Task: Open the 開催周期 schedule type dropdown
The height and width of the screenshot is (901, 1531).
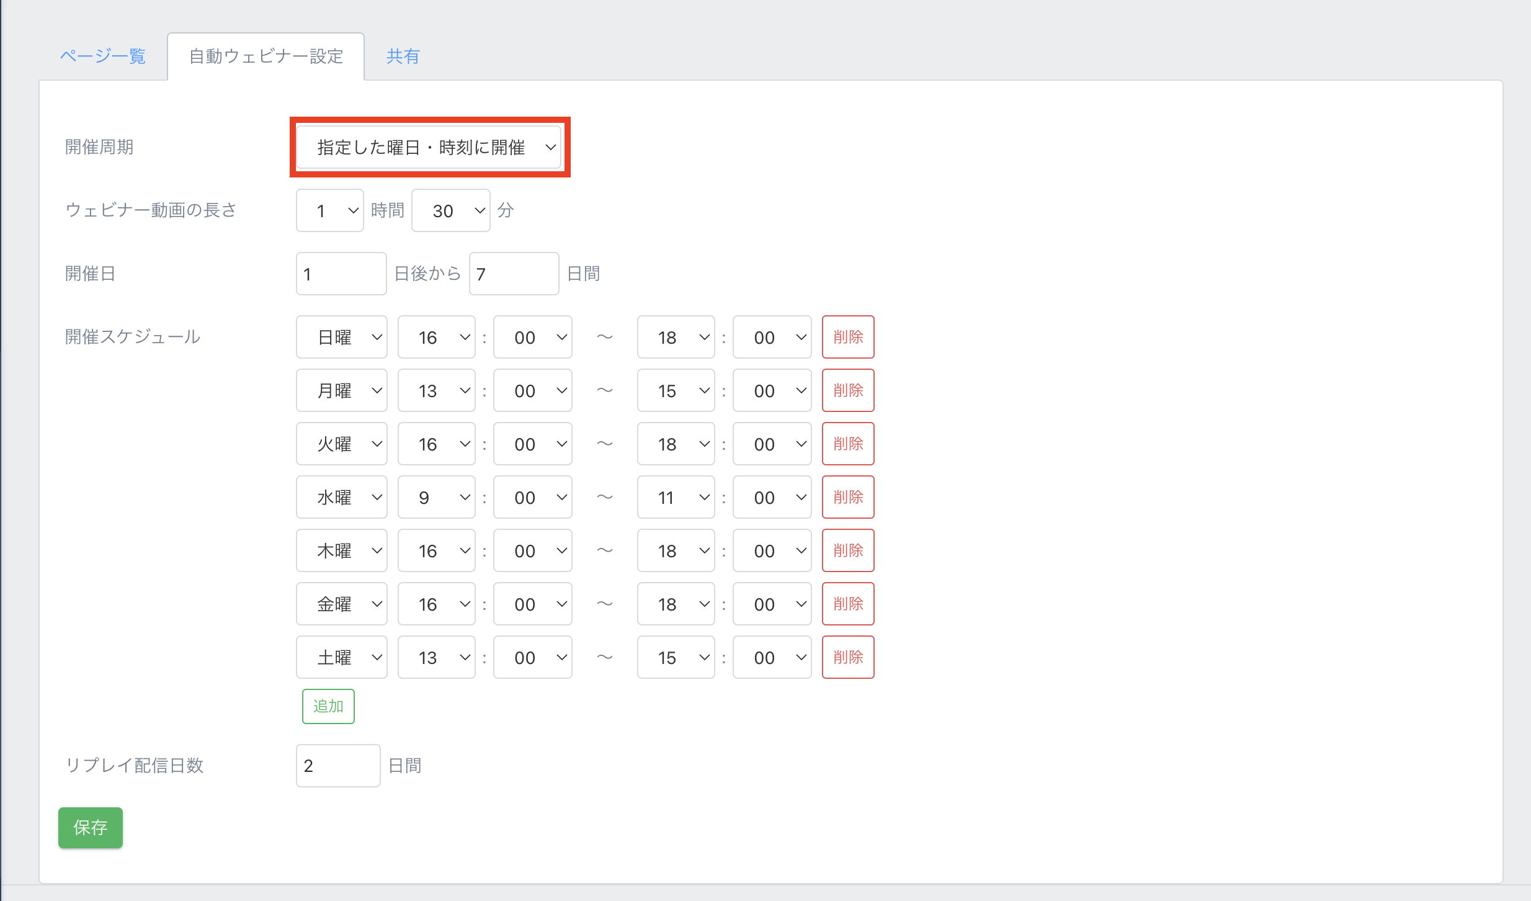Action: (x=429, y=147)
